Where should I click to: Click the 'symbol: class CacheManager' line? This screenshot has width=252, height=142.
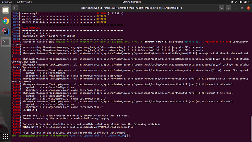(45, 73)
